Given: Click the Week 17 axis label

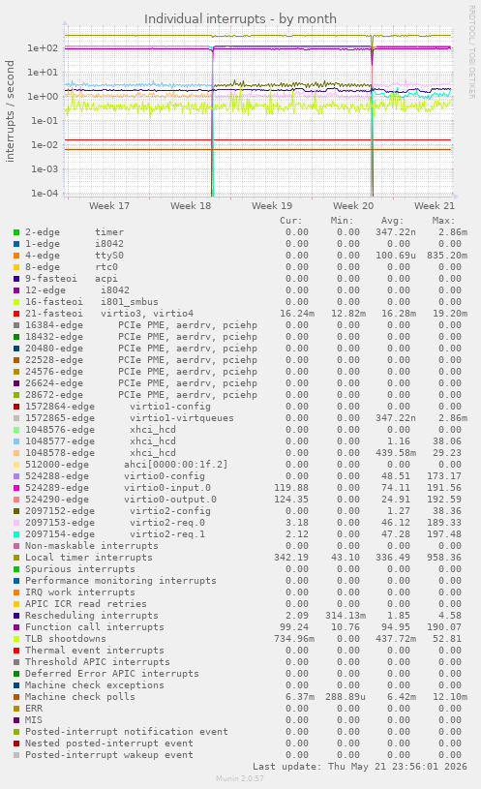Looking at the screenshot, I should (109, 206).
